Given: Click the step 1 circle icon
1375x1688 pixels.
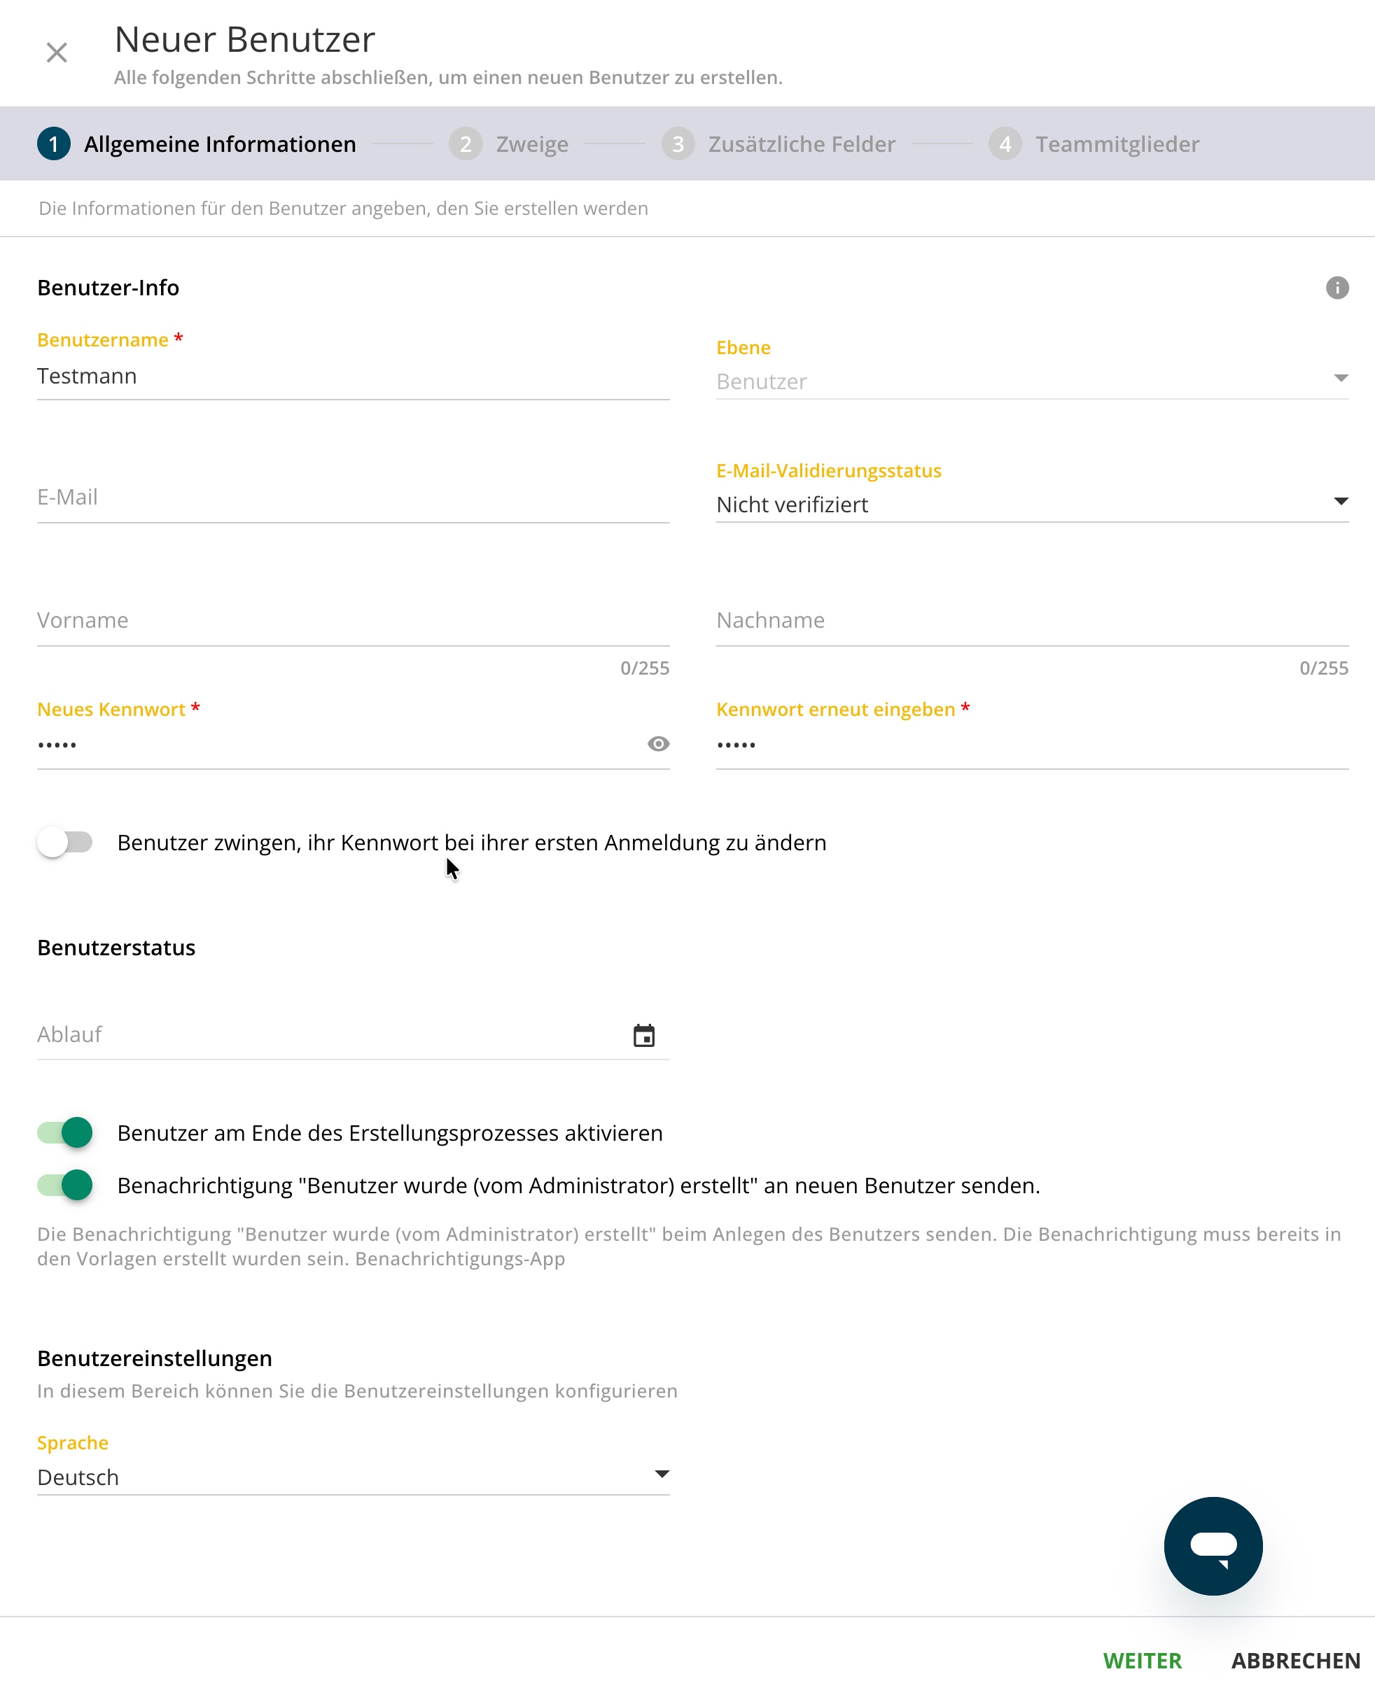Looking at the screenshot, I should click(54, 144).
